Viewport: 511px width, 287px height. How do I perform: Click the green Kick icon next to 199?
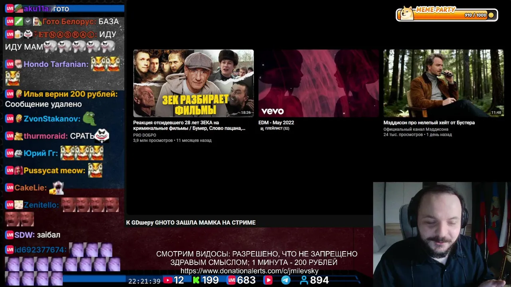point(196,280)
